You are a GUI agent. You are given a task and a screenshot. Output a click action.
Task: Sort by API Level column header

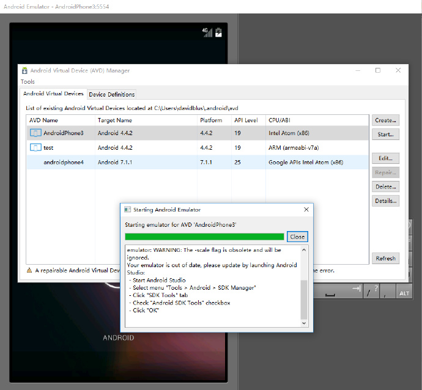pyautogui.click(x=248, y=120)
